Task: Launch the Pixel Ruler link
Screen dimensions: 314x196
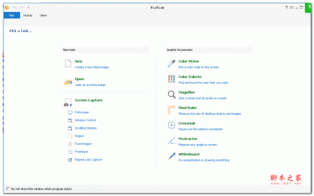Action: [188, 108]
